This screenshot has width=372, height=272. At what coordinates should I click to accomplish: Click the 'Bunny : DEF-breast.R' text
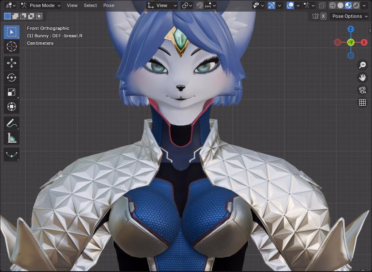point(59,36)
